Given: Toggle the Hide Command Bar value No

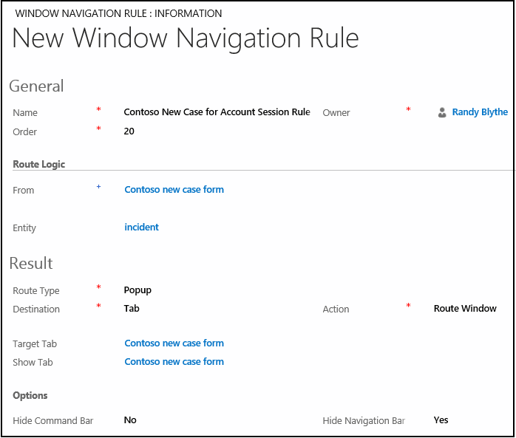Looking at the screenshot, I should (130, 420).
